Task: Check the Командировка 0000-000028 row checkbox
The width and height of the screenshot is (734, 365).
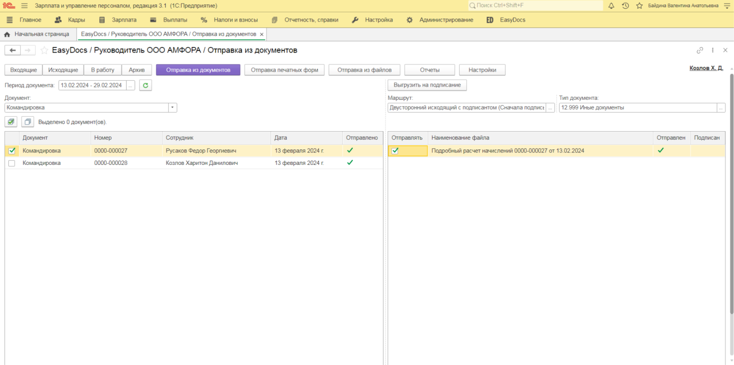Action: pos(12,163)
